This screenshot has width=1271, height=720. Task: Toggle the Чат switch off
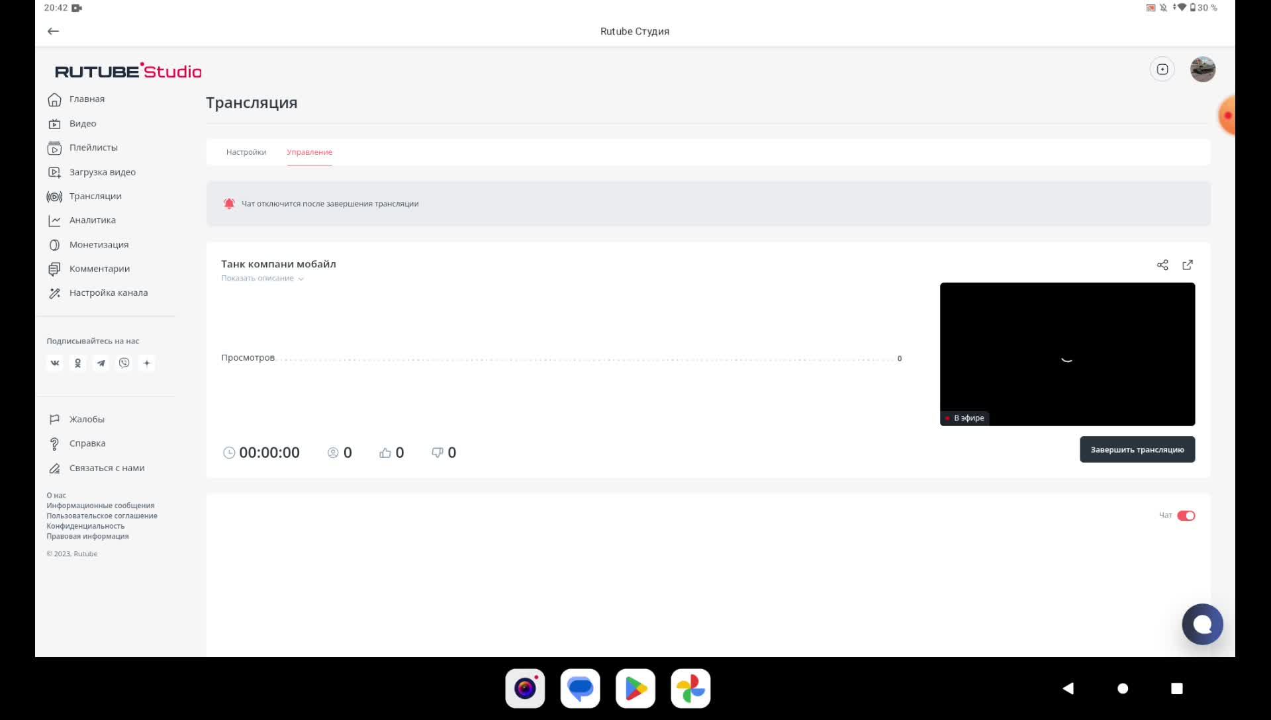tap(1186, 516)
